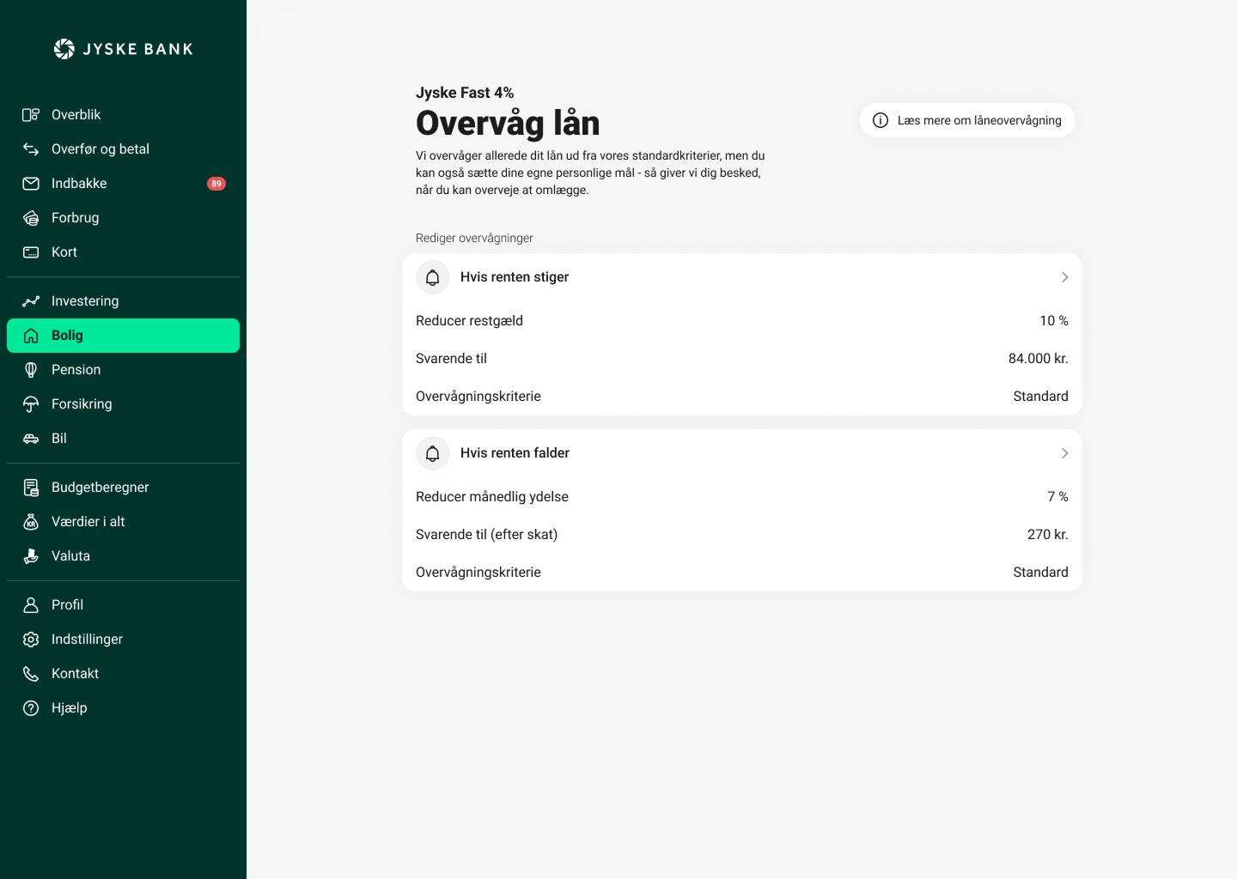Click the Reducer restgæld label
The height and width of the screenshot is (879, 1237).
click(x=469, y=321)
